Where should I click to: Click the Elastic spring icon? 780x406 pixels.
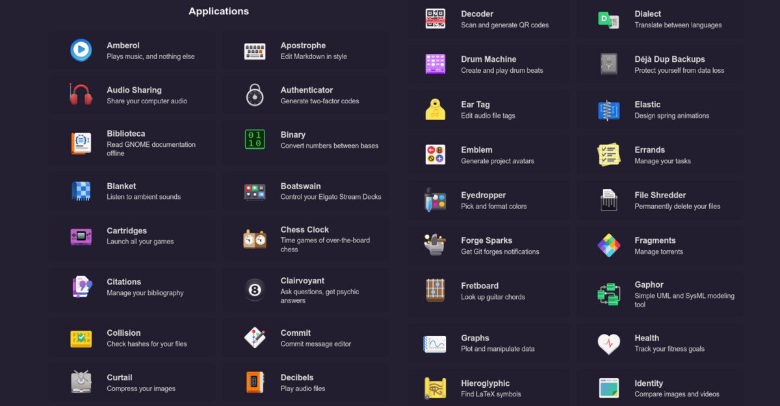point(609,109)
